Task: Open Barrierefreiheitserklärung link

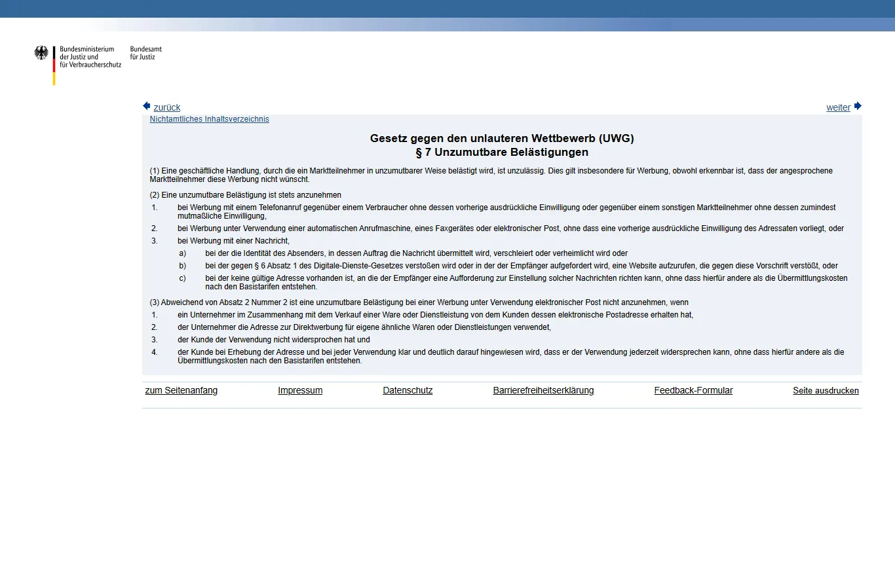Action: tap(543, 390)
